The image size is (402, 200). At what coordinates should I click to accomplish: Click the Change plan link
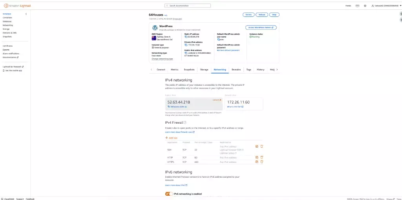(x=177, y=19)
